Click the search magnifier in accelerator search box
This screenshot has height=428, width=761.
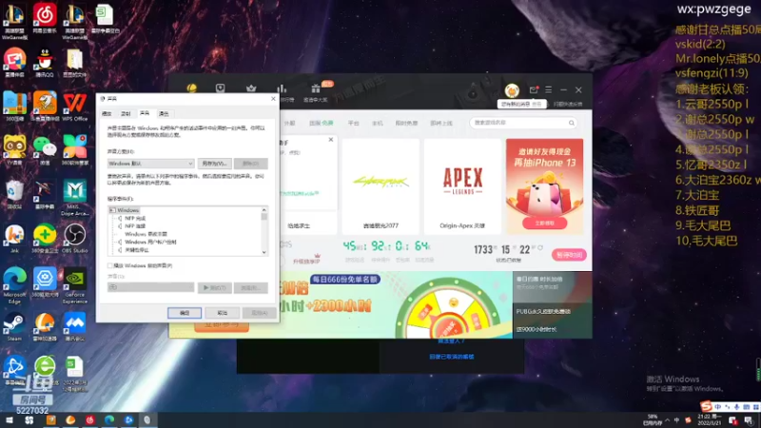pos(572,123)
